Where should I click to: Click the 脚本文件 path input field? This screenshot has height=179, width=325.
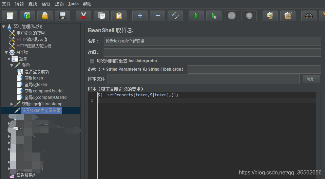click(204, 79)
